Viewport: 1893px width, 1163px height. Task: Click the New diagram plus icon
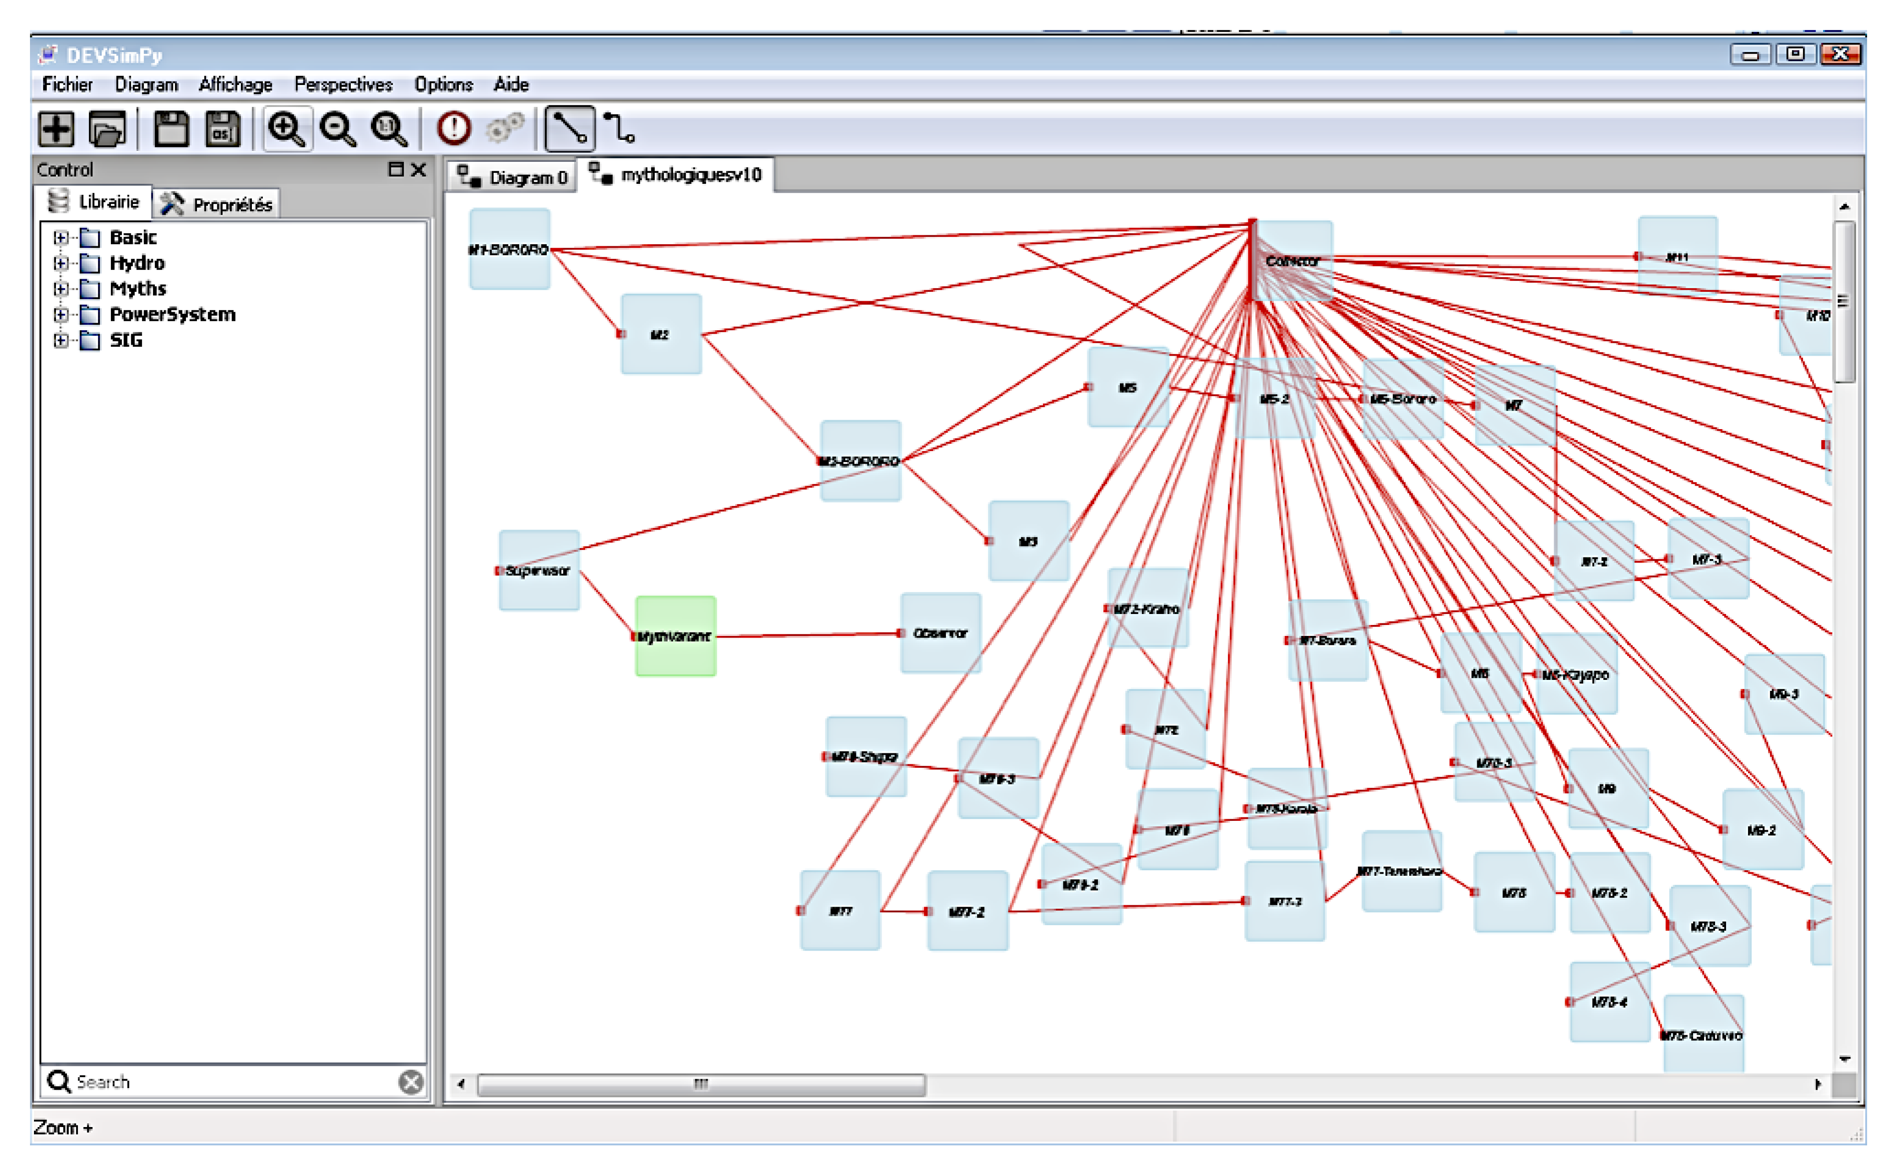pos(56,128)
